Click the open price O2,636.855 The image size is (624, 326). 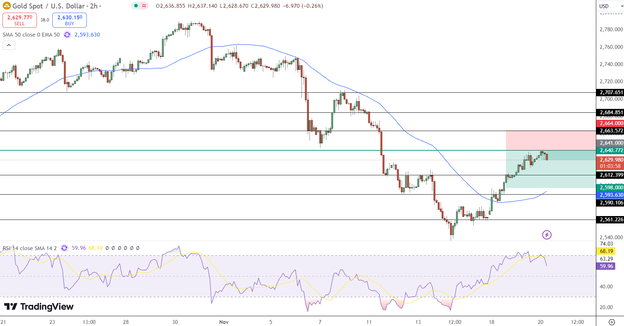click(x=171, y=6)
